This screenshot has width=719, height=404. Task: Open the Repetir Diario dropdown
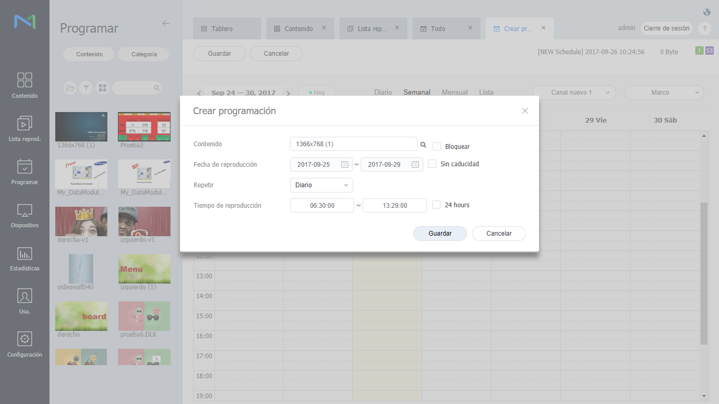click(x=322, y=185)
